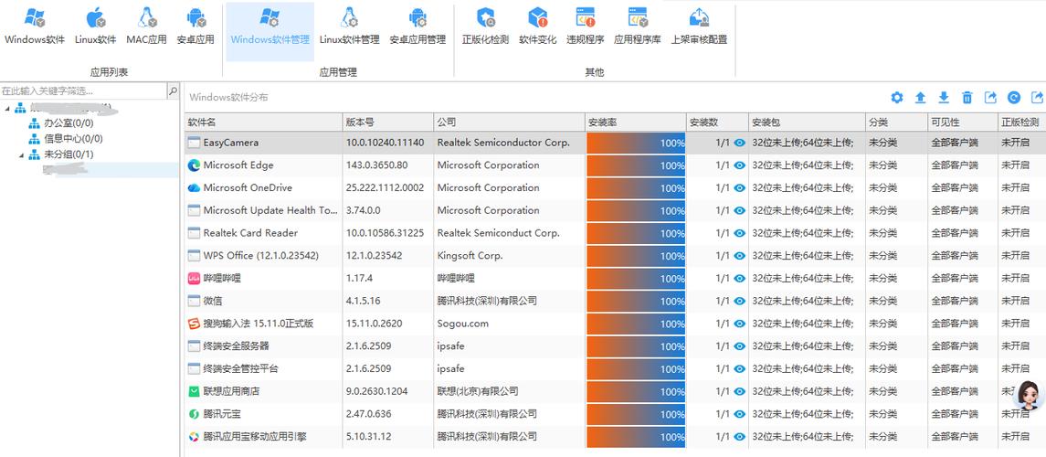Sort by 安装数 column header

718,122
